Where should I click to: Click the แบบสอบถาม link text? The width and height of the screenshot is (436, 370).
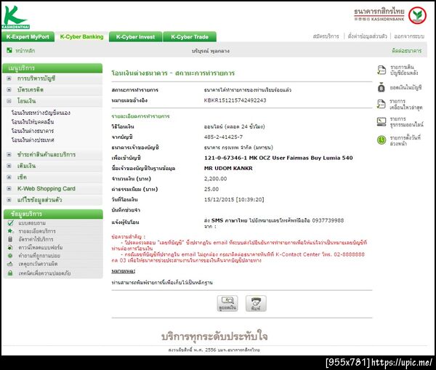pos(32,223)
